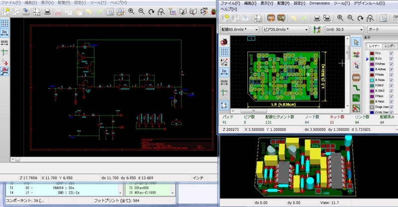Open Library editor icon in Eeschema
Image resolution: width=398 pixels, height=207 pixels.
(x=183, y=11)
